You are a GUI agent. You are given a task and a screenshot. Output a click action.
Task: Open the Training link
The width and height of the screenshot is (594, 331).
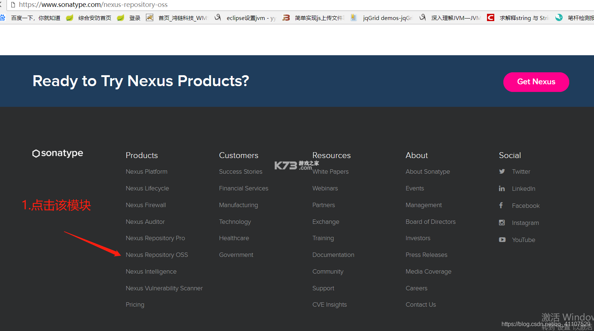pyautogui.click(x=323, y=238)
